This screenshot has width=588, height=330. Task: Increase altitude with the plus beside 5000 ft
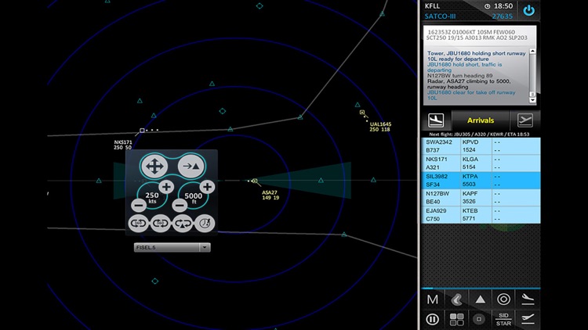207,187
